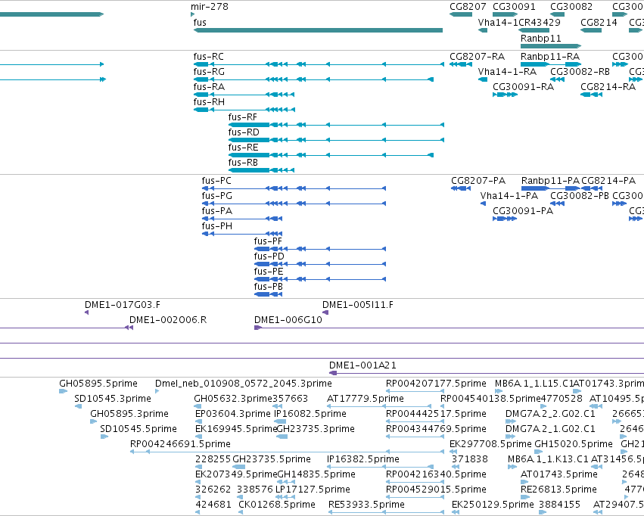644x516 pixels.
Task: Click EST RE53933.5prime label
Action: (366, 505)
